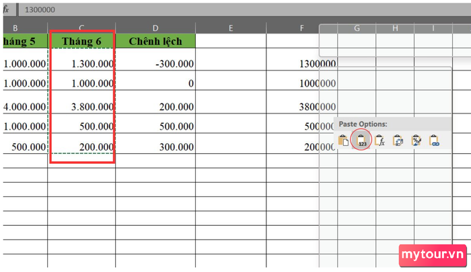Select column E header

(231, 28)
